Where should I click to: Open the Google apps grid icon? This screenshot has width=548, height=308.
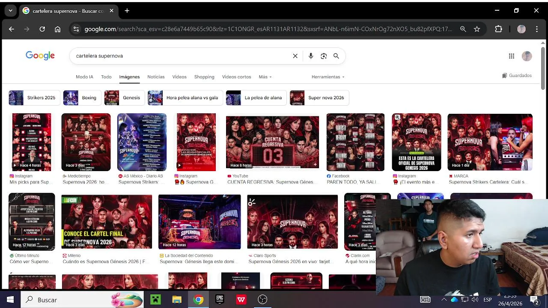click(x=511, y=56)
